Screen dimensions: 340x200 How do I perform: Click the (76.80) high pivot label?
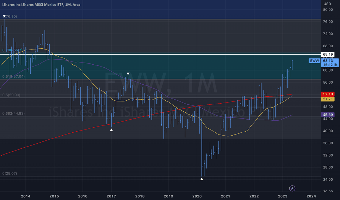11,16
